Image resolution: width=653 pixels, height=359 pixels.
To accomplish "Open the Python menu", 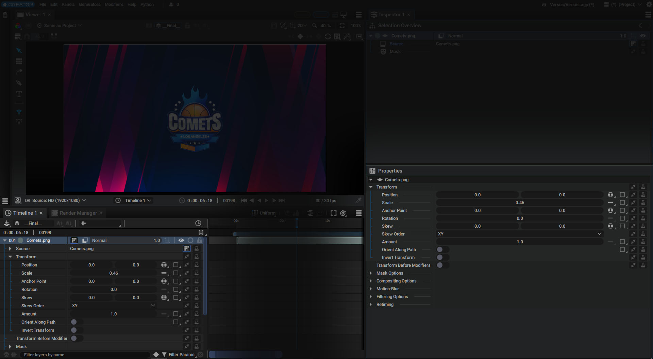I will 147,4.
